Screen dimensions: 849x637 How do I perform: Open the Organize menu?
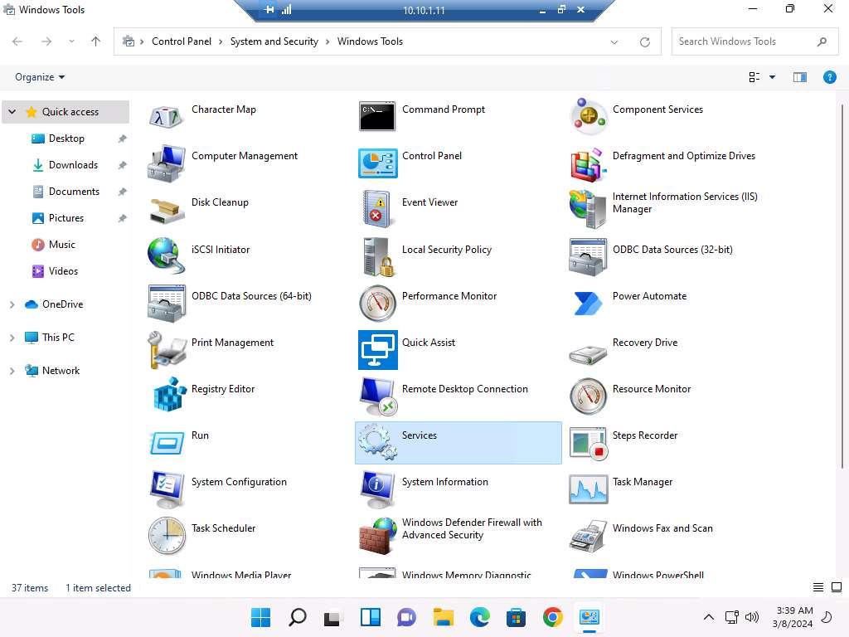[x=40, y=77]
